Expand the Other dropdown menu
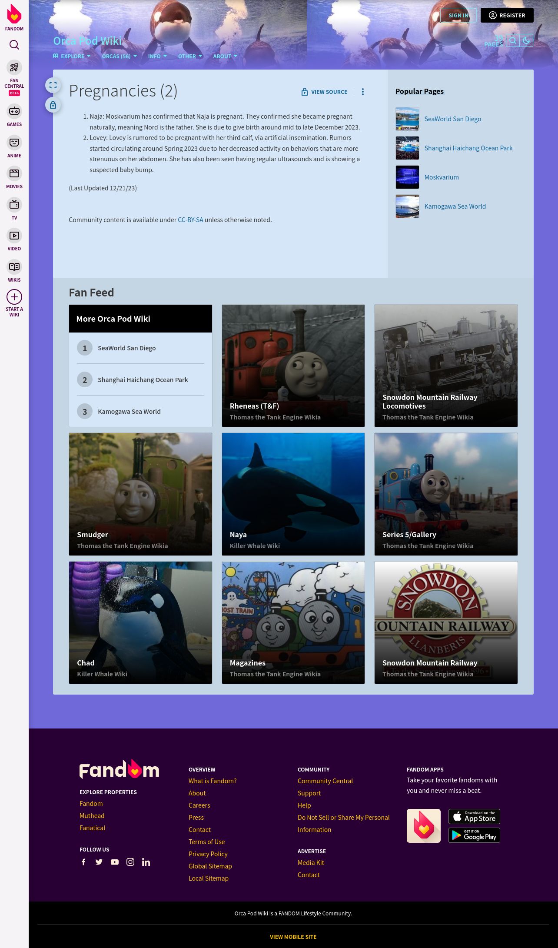Screen dimensions: 558x948 point(190,56)
